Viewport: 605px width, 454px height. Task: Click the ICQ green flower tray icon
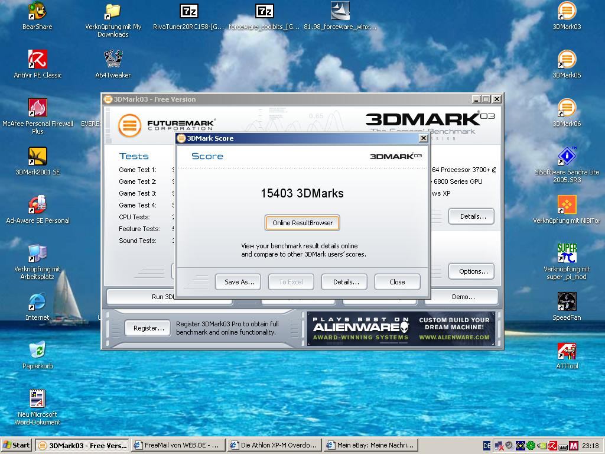click(531, 446)
